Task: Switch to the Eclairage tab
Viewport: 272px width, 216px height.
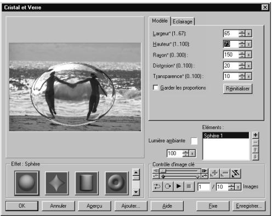Action: [183, 21]
